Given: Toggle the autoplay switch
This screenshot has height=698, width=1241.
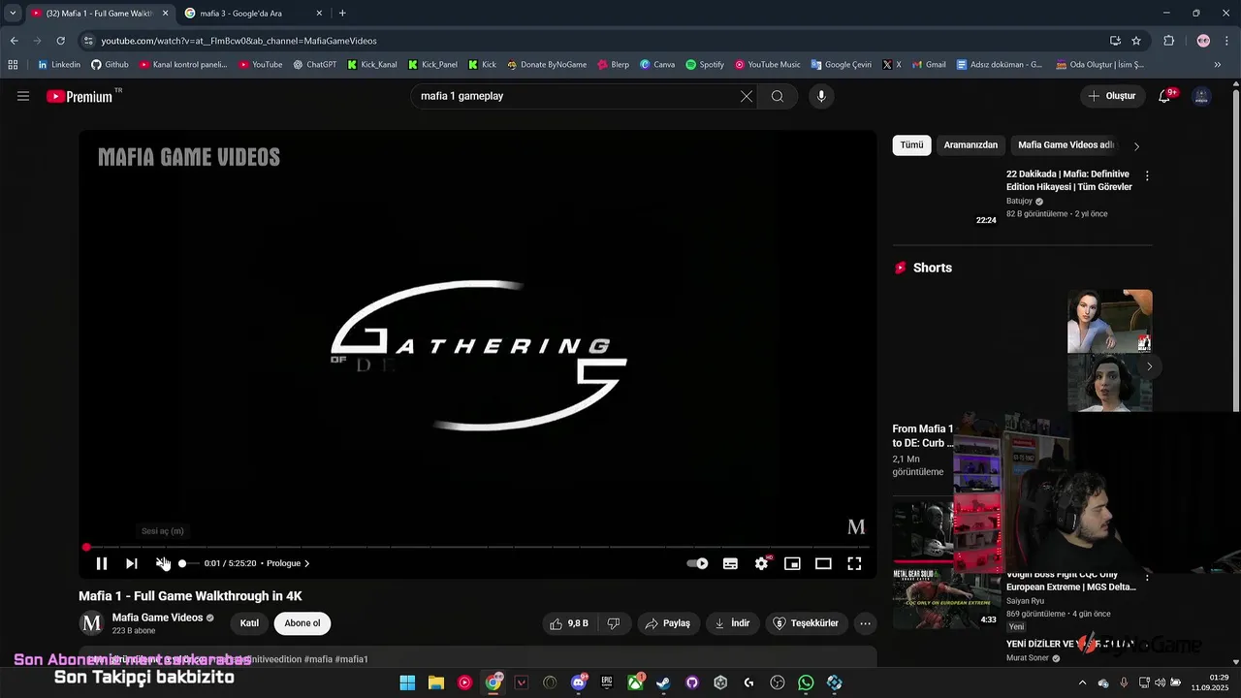Looking at the screenshot, I should click(x=697, y=563).
